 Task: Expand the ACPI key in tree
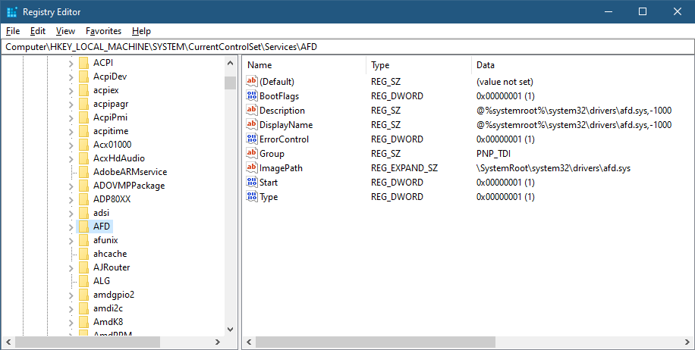(71, 63)
